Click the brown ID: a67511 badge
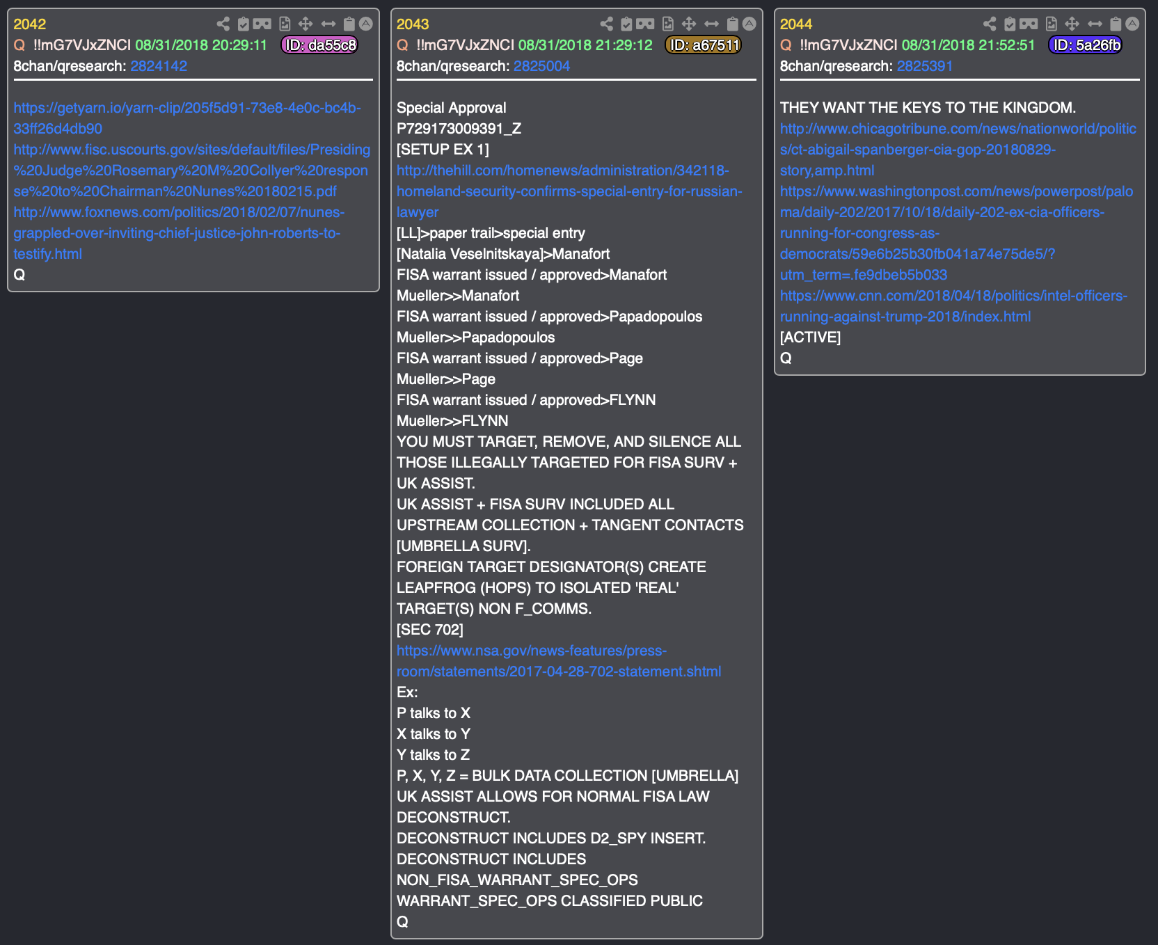 [x=704, y=45]
